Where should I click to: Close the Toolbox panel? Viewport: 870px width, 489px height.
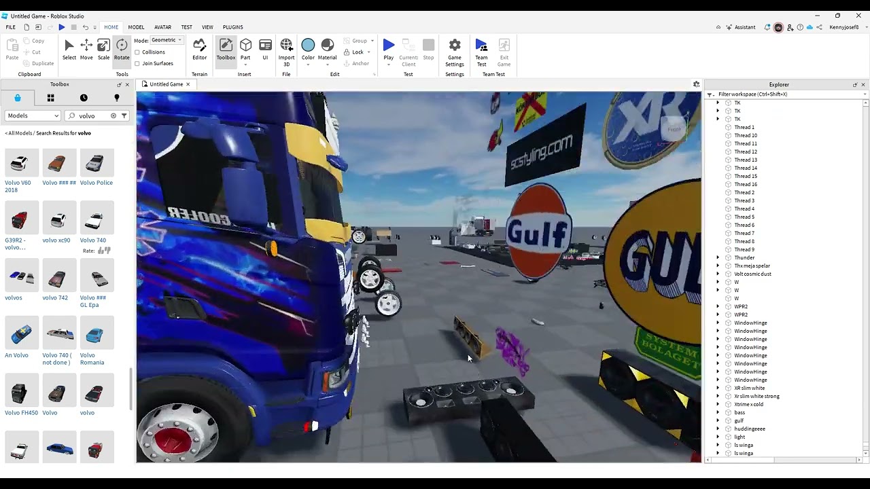point(127,84)
